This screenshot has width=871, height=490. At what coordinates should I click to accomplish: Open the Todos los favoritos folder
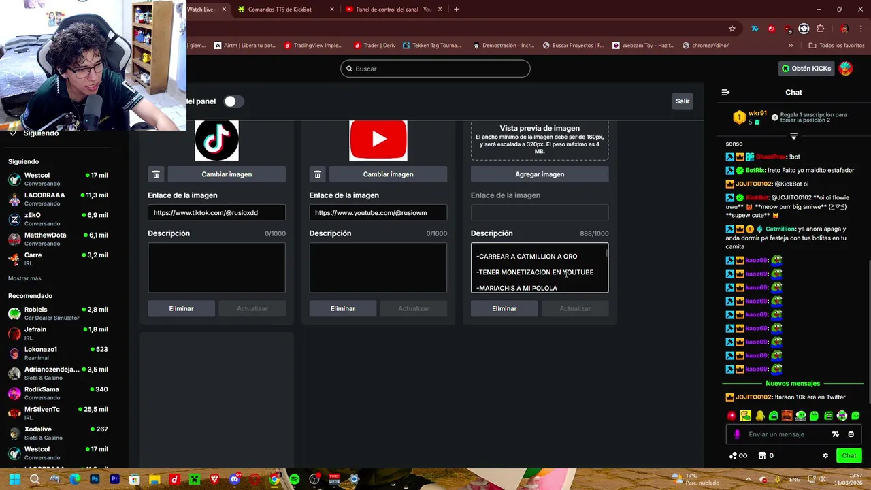pos(836,46)
